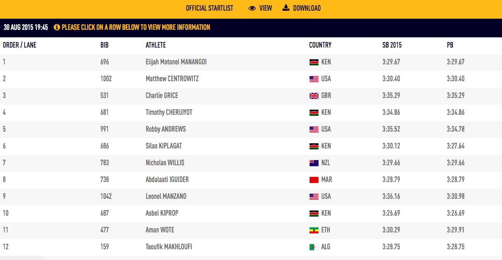Expand the Taoufik MAKHLOUFI row
The height and width of the screenshot is (260, 502).
pos(251,247)
